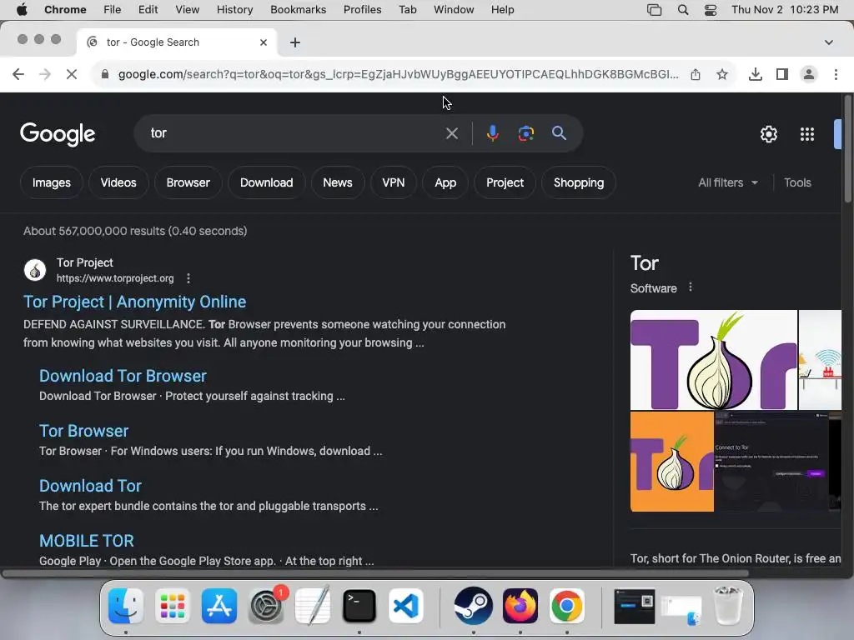Expand the tab search chevron
Screen dimensions: 854x640
point(828,42)
